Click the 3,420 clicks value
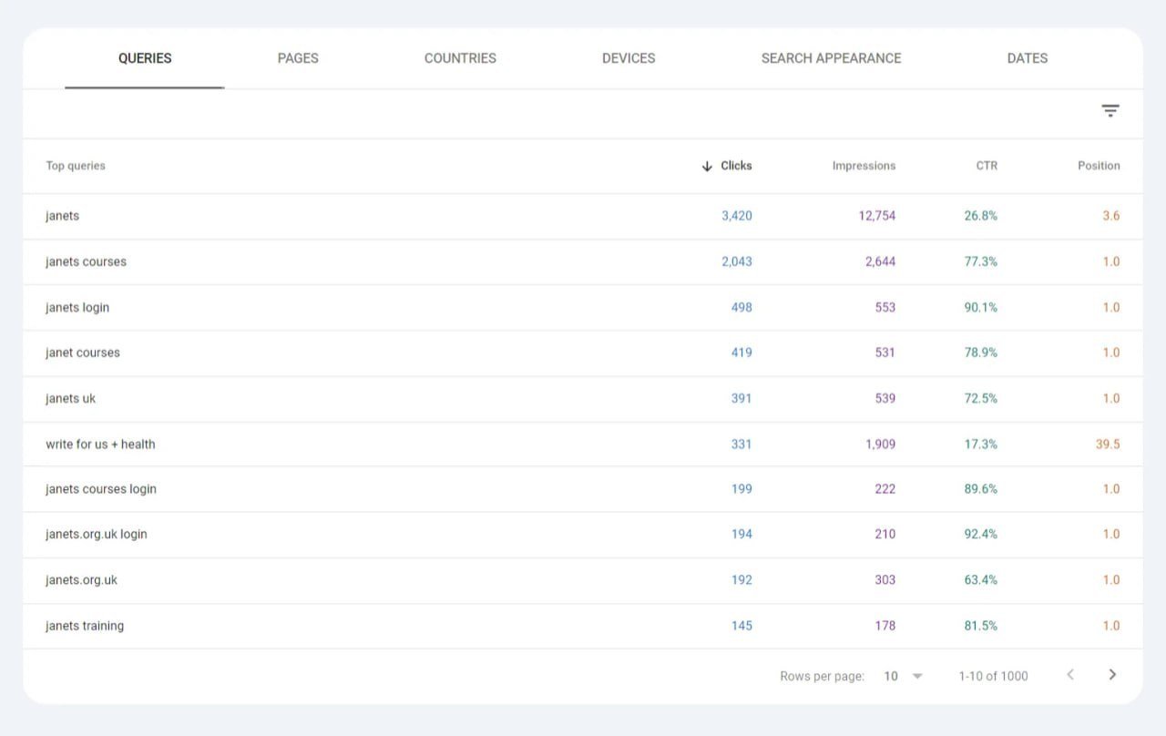Viewport: 1166px width, 736px height. (x=737, y=216)
